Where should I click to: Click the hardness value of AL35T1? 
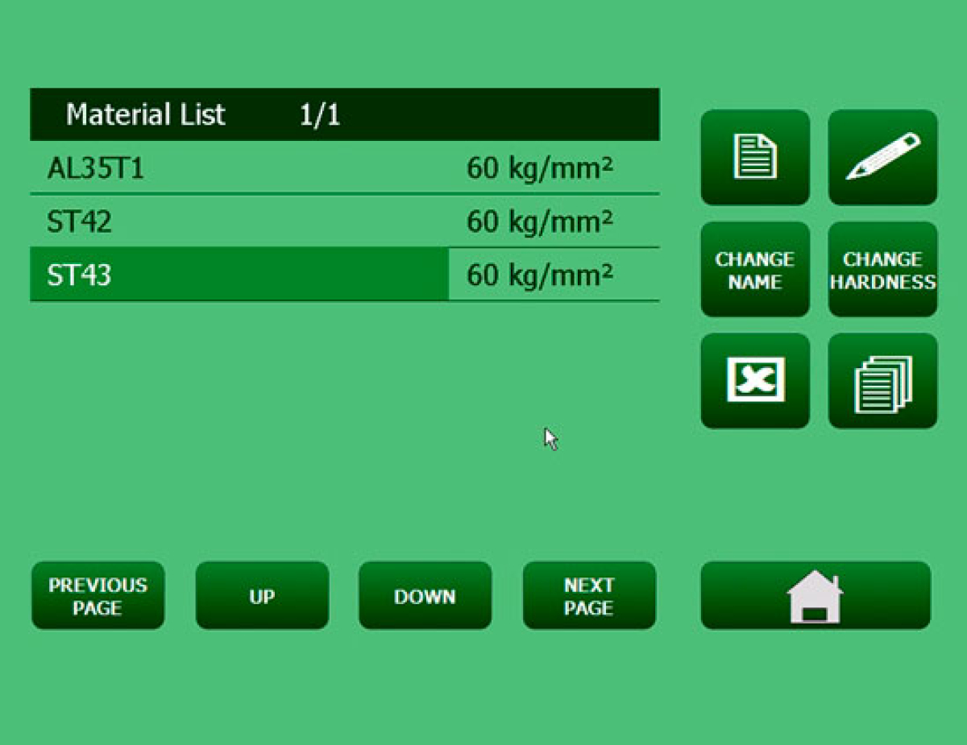[540, 168]
